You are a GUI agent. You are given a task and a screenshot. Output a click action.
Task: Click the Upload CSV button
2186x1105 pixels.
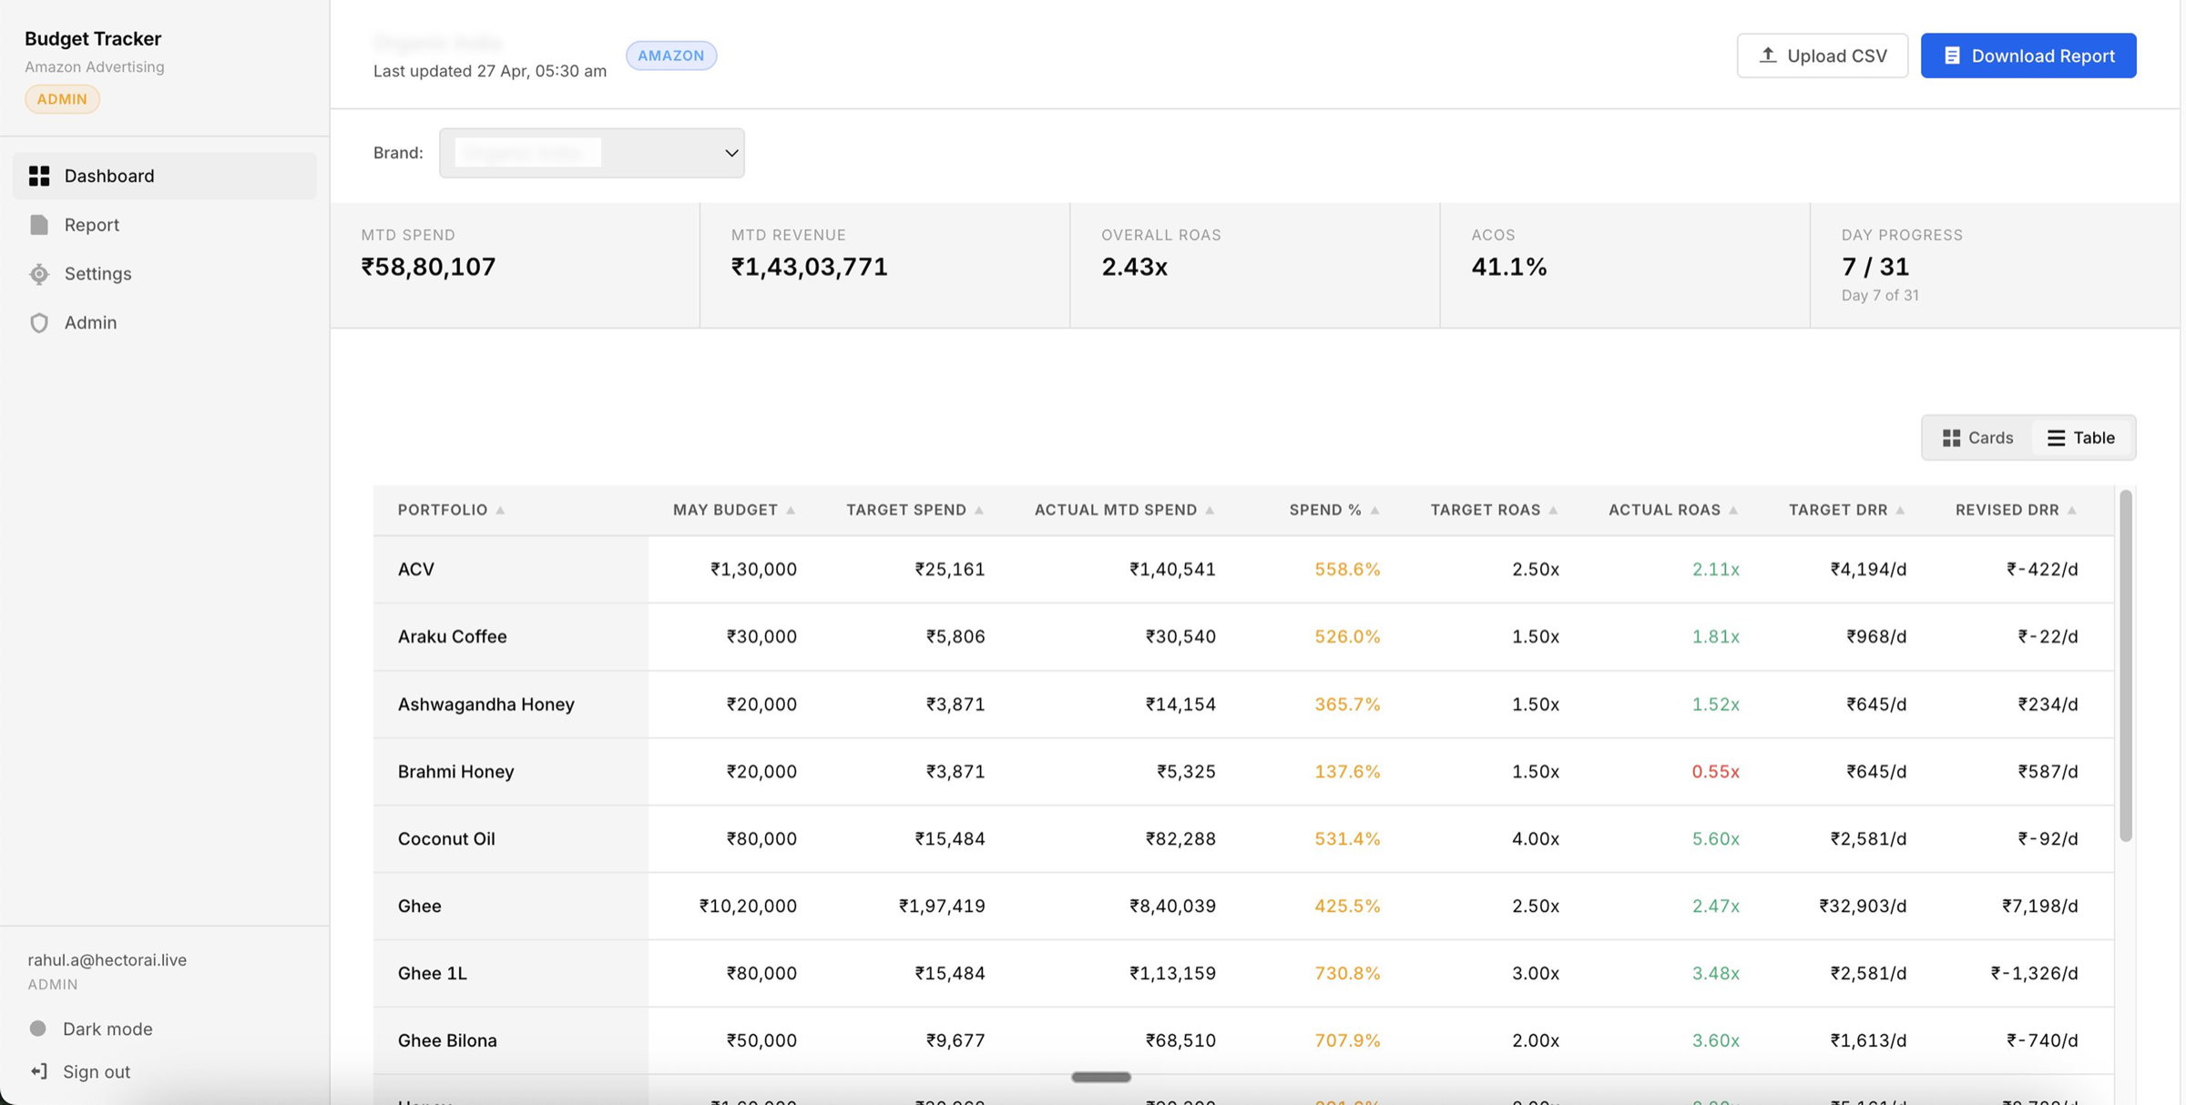[x=1822, y=56]
